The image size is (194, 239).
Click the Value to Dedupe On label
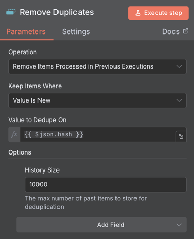[x=37, y=120]
